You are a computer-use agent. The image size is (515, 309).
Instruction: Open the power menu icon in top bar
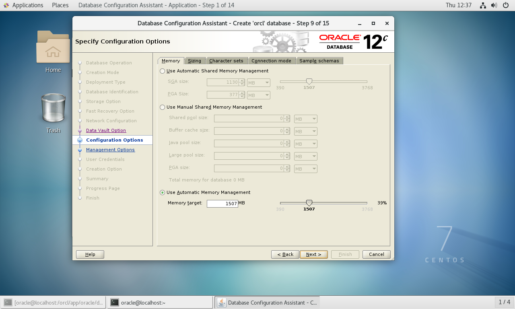coord(505,5)
